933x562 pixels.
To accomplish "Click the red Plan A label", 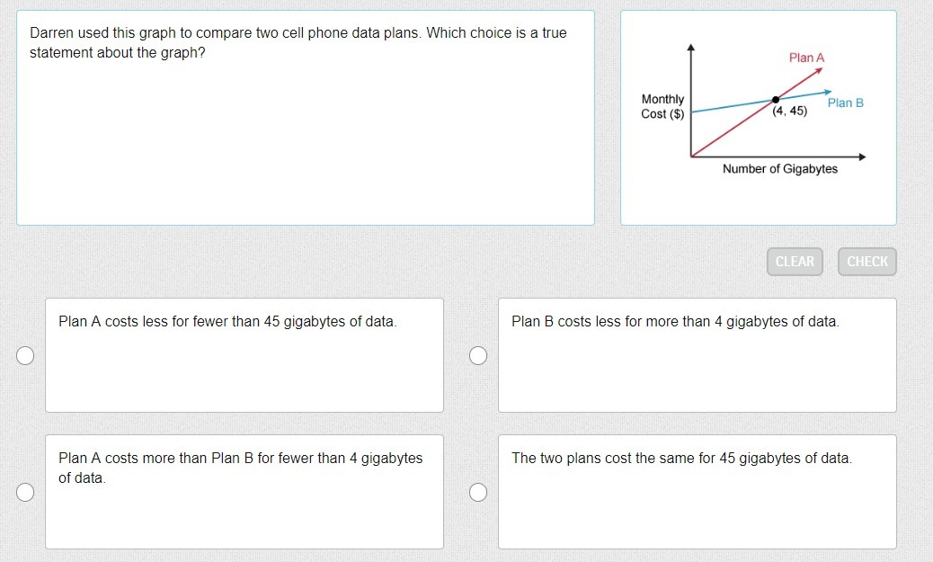I will [806, 58].
